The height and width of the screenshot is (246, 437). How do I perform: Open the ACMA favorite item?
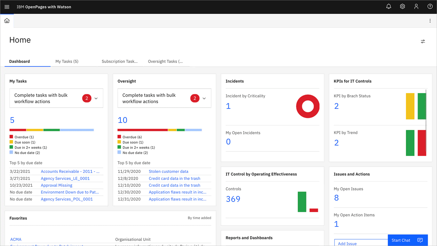click(x=16, y=239)
